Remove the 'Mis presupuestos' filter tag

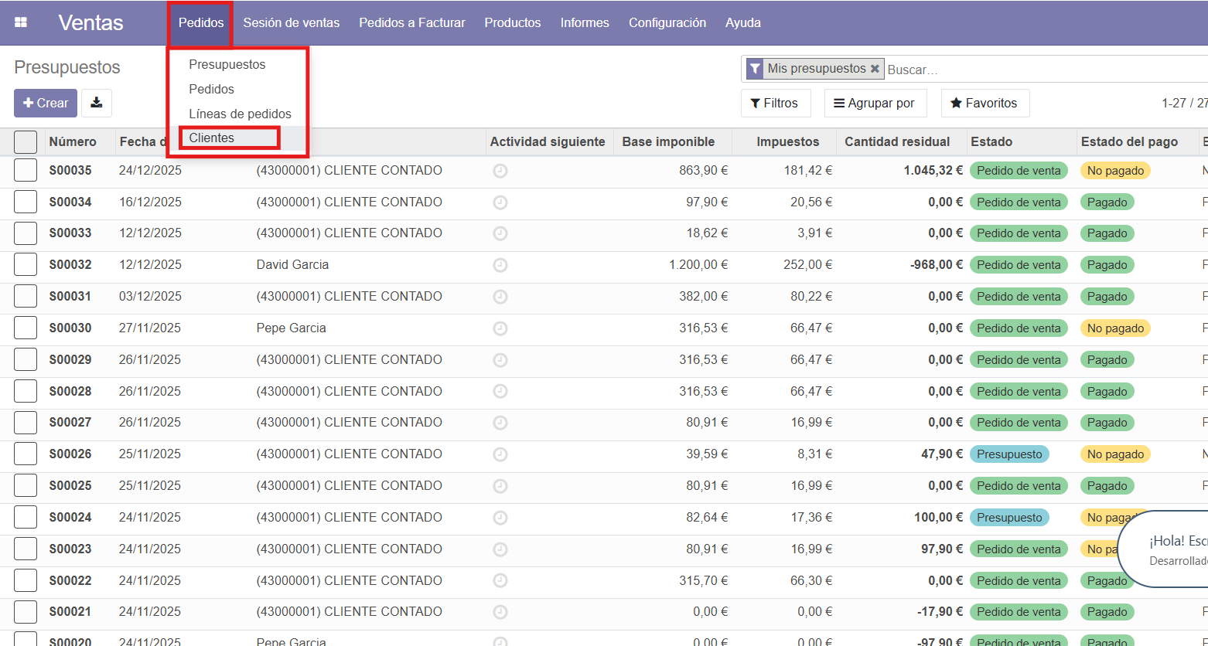(x=875, y=69)
